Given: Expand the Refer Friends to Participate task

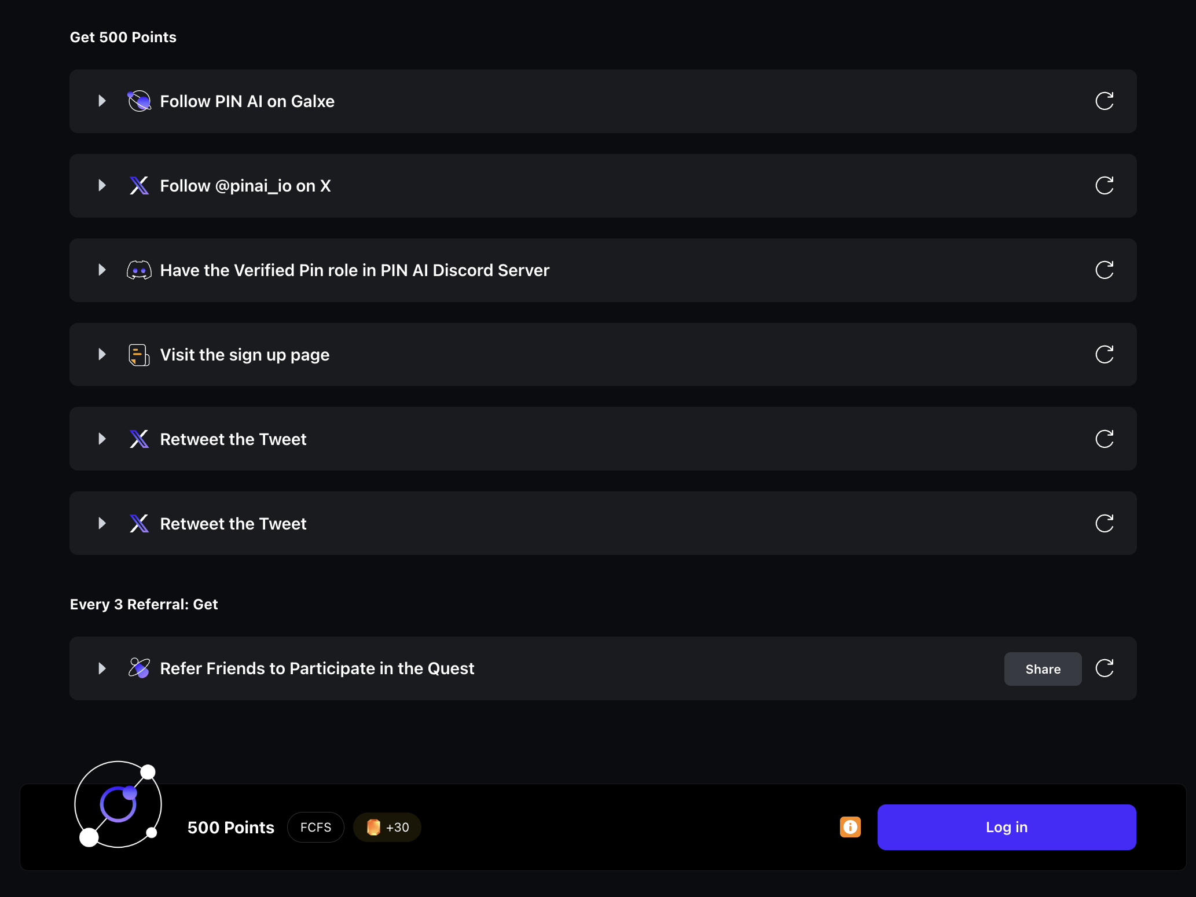Looking at the screenshot, I should [x=102, y=668].
